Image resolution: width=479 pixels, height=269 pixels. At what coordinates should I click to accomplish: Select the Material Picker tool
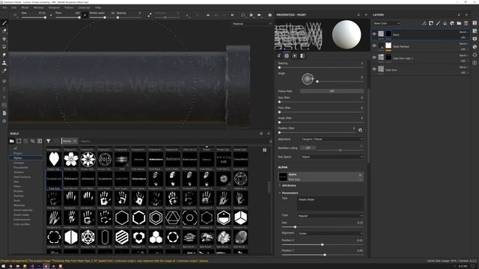tap(4, 70)
